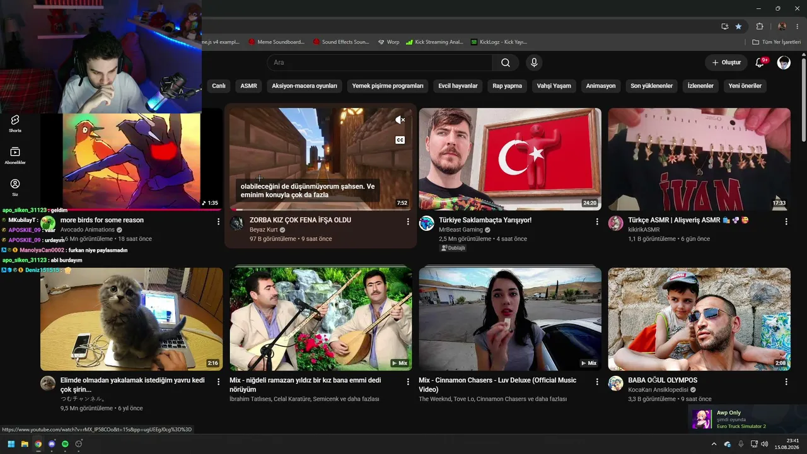Viewport: 807px width, 454px height.
Task: Select the ASMR filter chip
Action: pos(248,86)
